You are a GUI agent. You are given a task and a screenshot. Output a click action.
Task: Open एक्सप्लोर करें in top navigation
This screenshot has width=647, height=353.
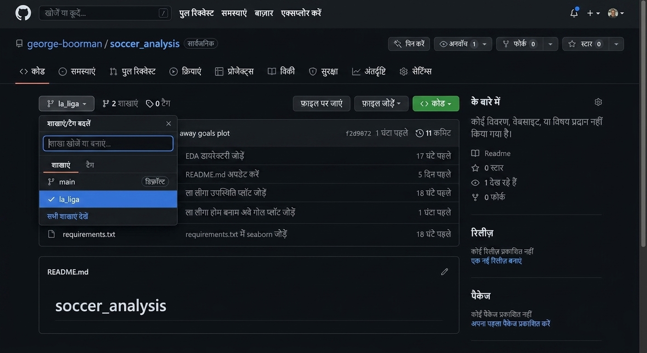pyautogui.click(x=301, y=13)
